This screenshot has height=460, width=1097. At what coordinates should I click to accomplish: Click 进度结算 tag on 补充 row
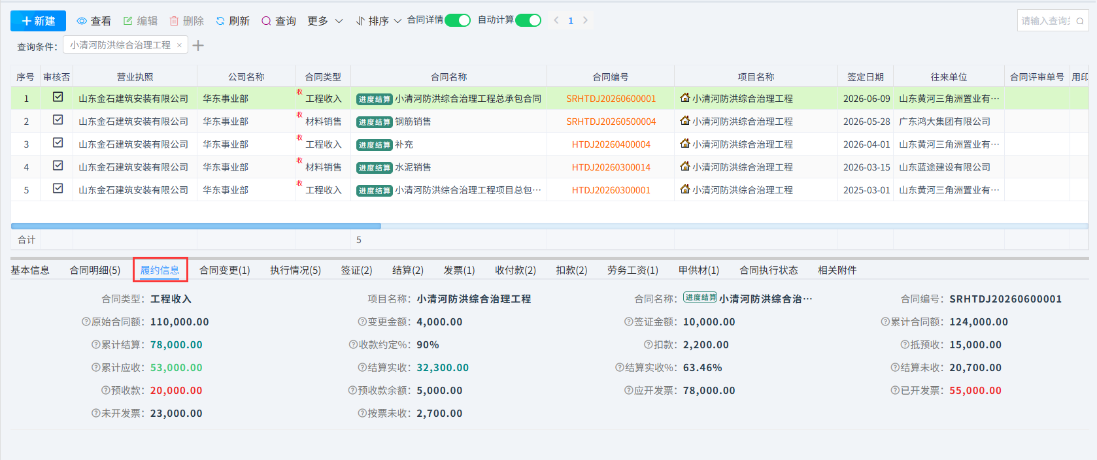(375, 145)
